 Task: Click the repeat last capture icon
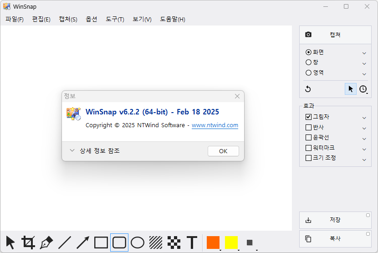pos(308,89)
